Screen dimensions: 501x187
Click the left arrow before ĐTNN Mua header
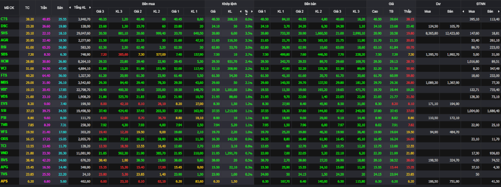(x=463, y=12)
